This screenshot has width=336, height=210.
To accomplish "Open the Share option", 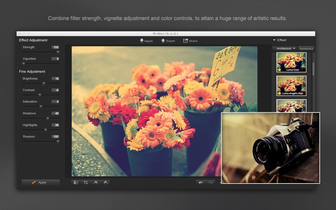I will click(185, 41).
